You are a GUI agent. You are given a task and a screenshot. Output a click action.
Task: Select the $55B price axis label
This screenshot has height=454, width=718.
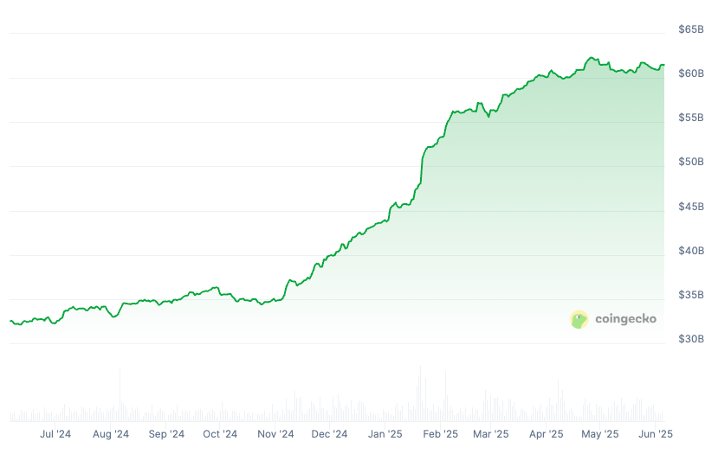pyautogui.click(x=691, y=118)
